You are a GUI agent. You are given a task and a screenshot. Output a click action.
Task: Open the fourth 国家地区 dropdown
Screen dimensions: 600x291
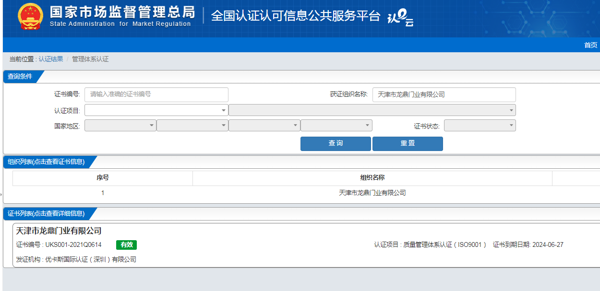(x=336, y=126)
